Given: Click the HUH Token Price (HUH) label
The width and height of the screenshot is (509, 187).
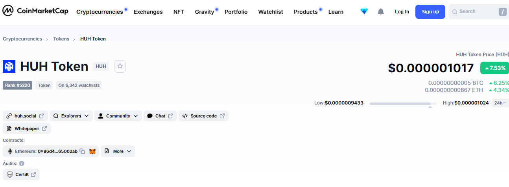Looking at the screenshot, I should point(482,55).
